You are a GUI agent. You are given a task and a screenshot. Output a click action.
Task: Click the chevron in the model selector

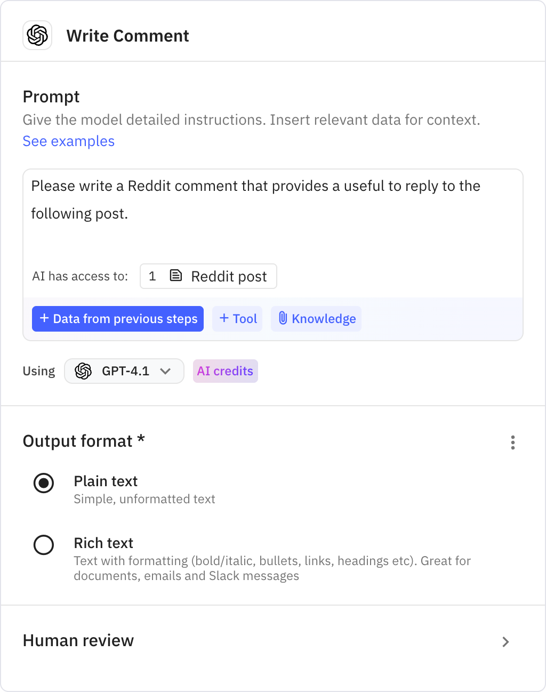[166, 371]
